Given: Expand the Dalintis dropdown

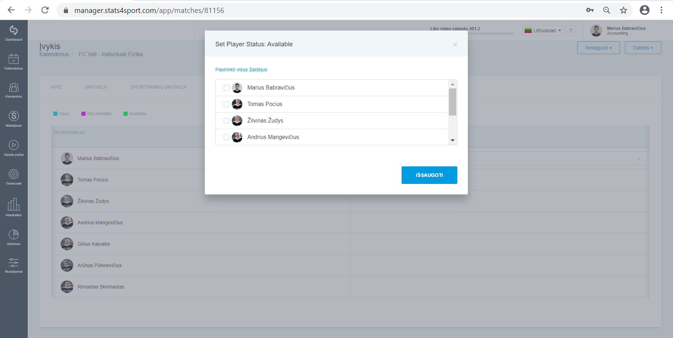Looking at the screenshot, I should [x=643, y=48].
